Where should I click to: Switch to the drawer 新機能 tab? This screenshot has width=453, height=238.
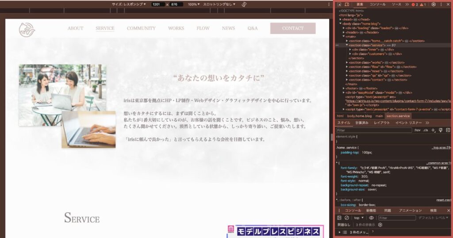[x=371, y=211]
